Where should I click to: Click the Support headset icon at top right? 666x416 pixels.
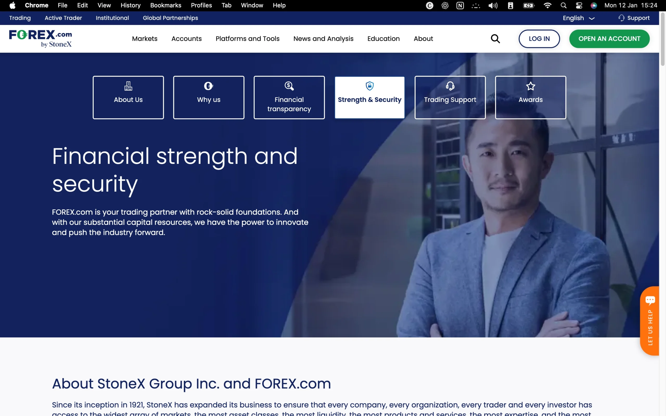tap(621, 18)
